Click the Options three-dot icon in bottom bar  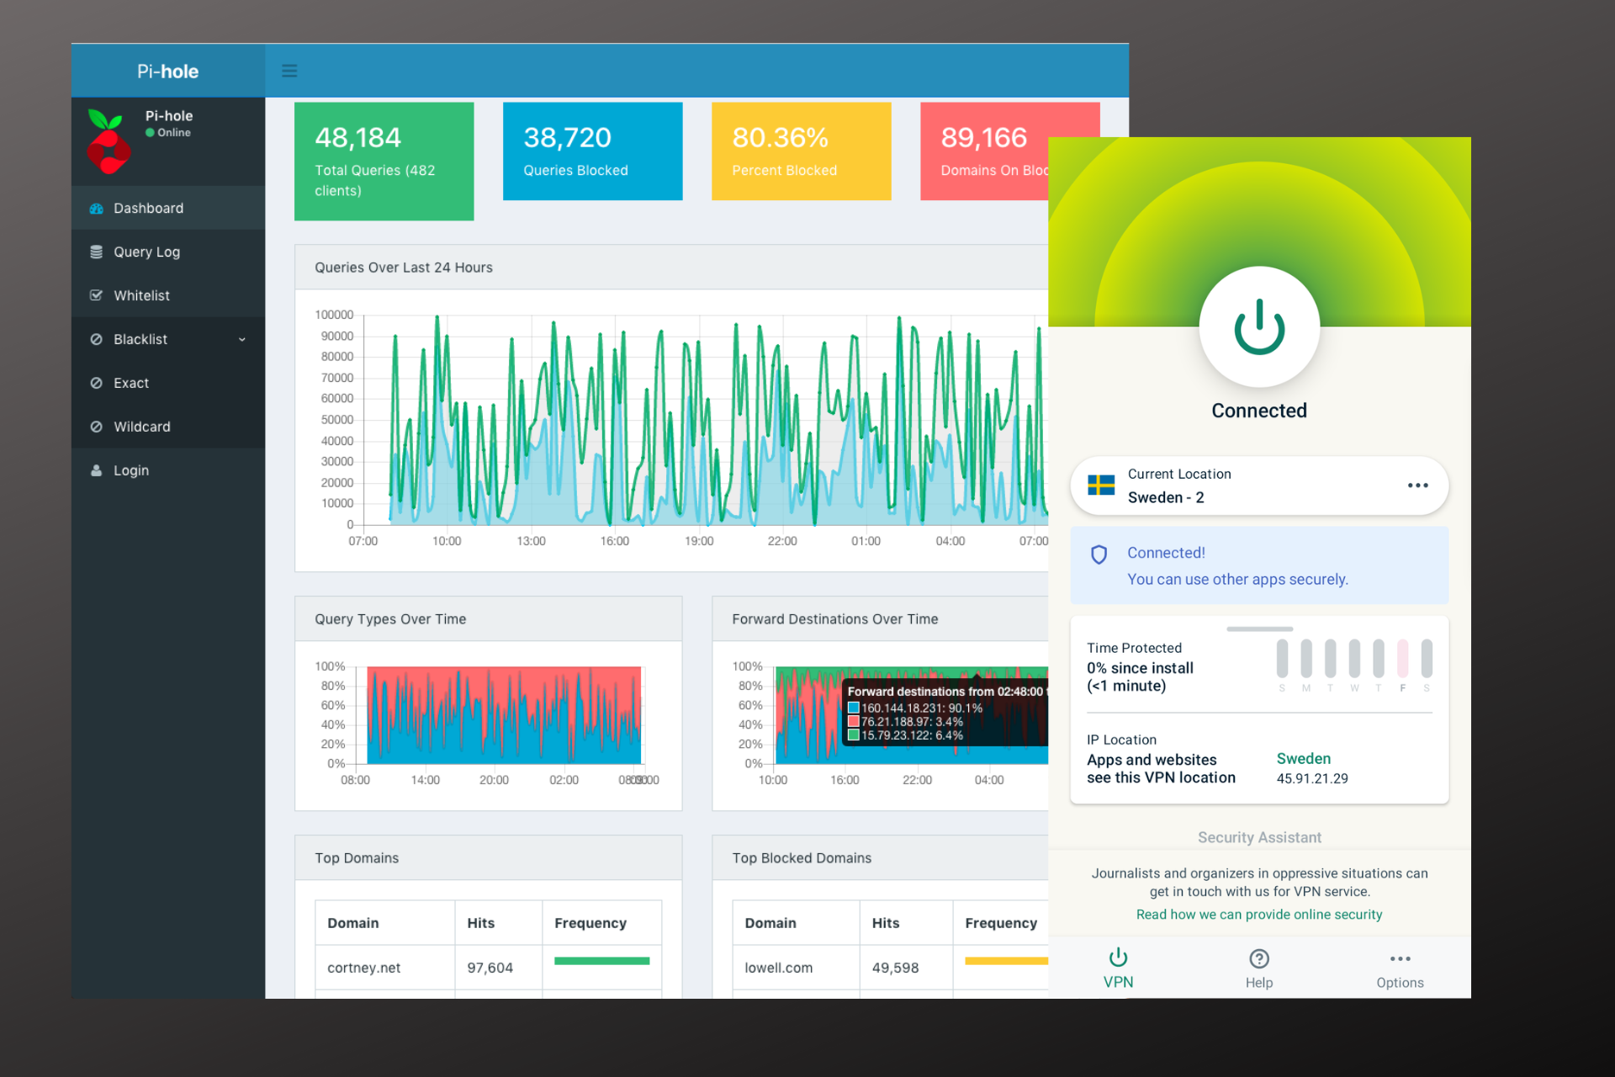point(1401,959)
